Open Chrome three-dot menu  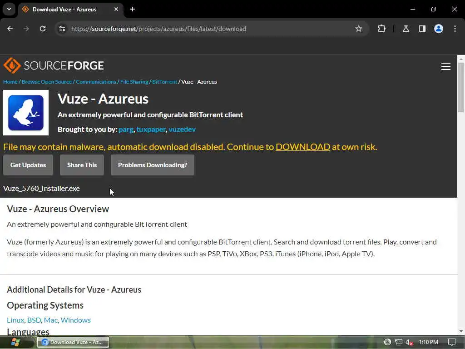click(455, 29)
